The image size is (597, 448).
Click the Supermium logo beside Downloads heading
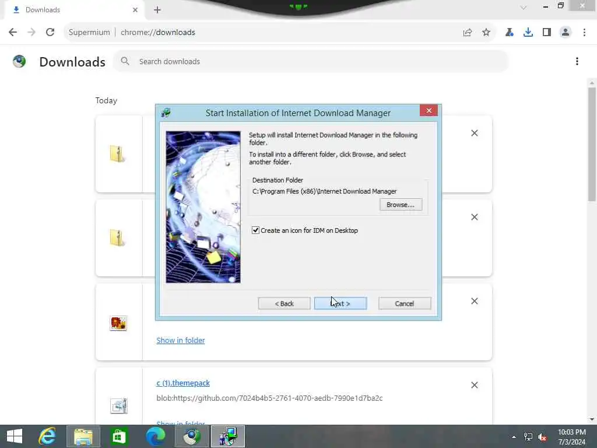point(19,61)
